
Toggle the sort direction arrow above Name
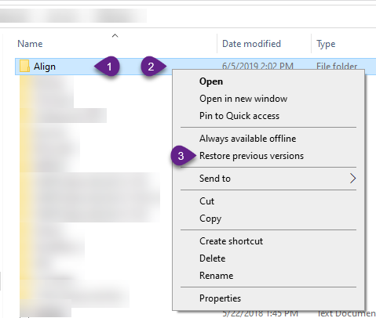(x=115, y=36)
